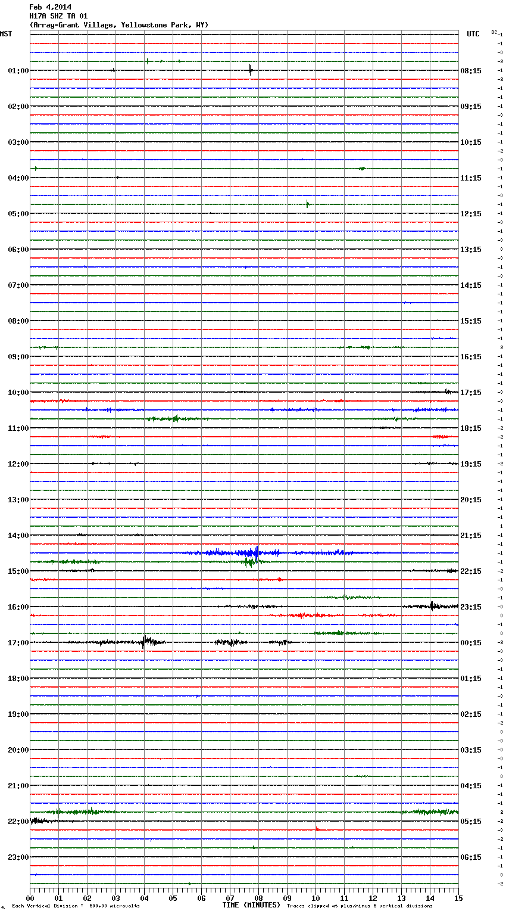506x914 pixels.
Task: Select the 15:00 MST row label
Action: point(18,571)
